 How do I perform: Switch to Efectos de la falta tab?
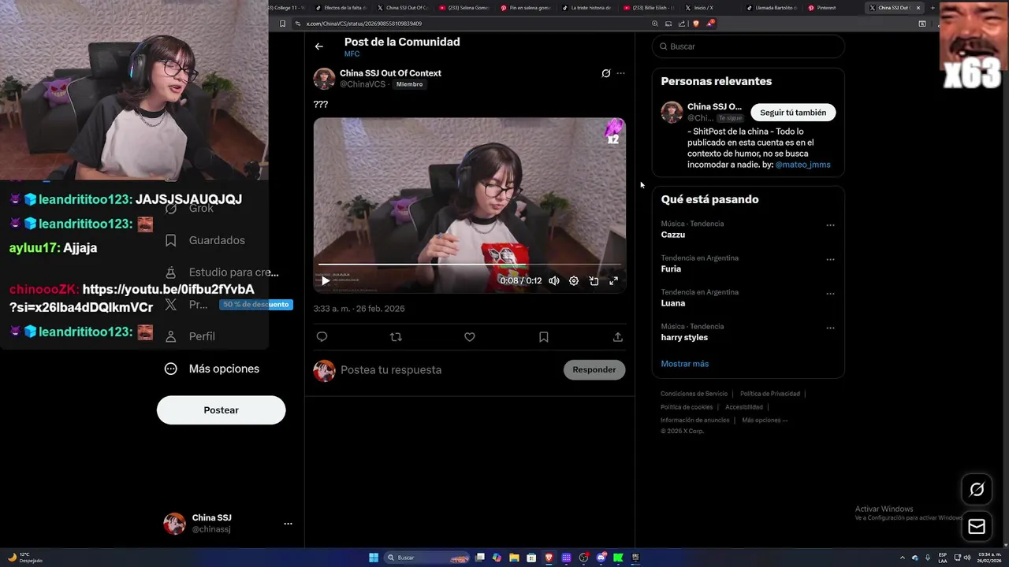tap(341, 8)
